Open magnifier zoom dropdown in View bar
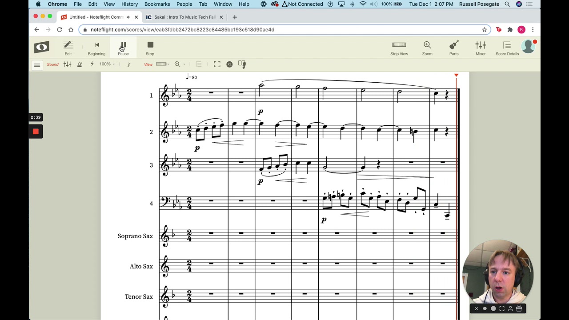This screenshot has height=320, width=569. pos(179,64)
